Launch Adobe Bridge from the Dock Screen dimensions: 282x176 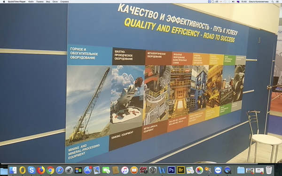pos(180,170)
